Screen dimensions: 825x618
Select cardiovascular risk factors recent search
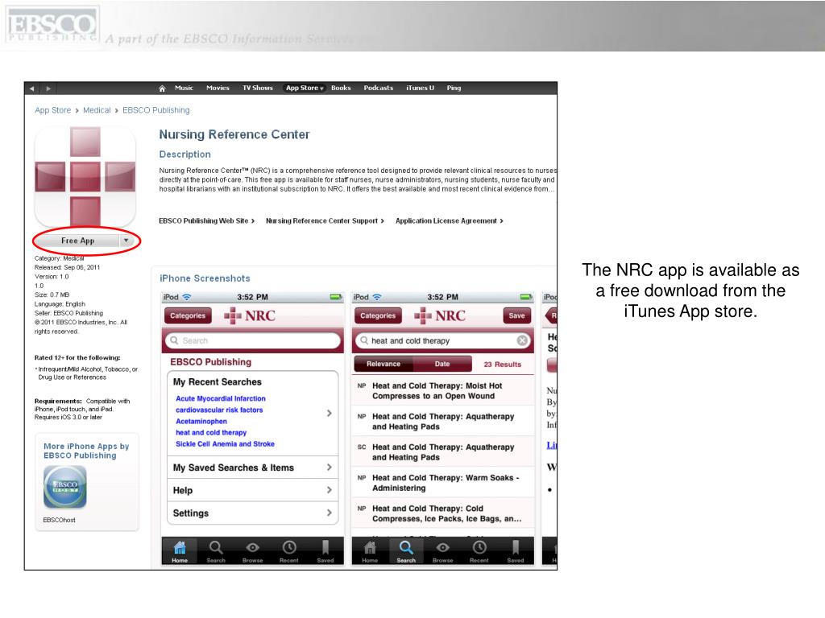pos(219,410)
